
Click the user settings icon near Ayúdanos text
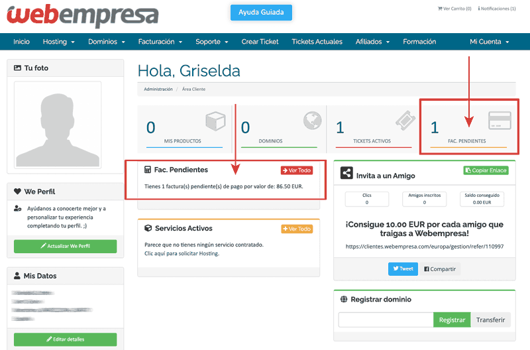tap(18, 208)
